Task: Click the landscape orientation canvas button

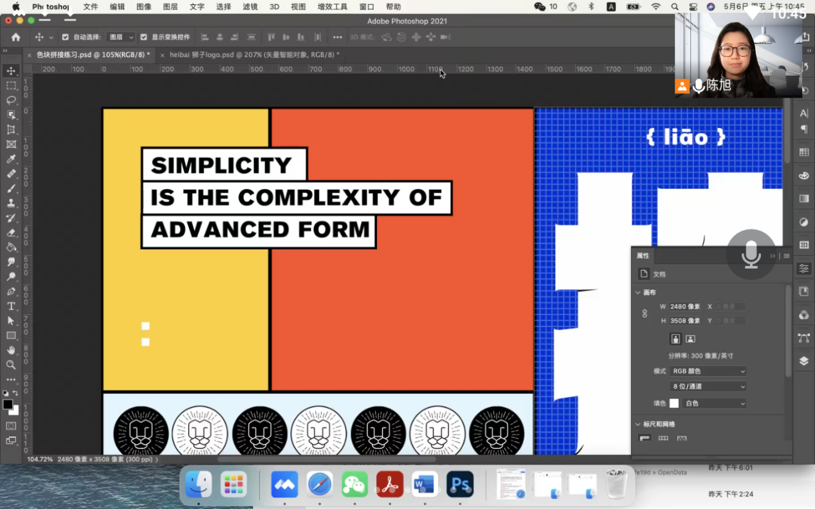Action: coord(690,339)
